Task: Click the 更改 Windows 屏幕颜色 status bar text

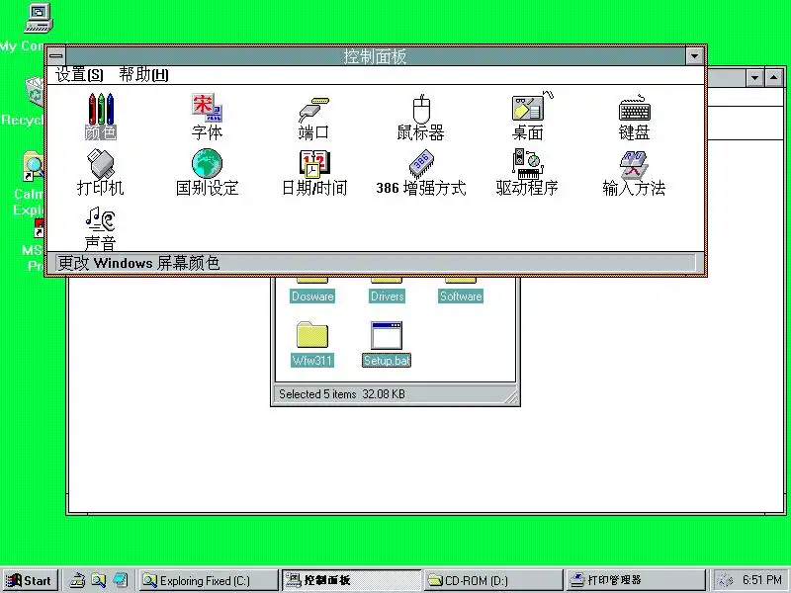Action: point(138,263)
